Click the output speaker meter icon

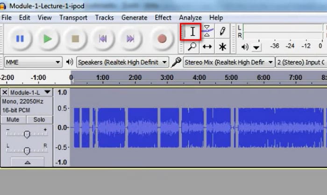tap(245, 47)
